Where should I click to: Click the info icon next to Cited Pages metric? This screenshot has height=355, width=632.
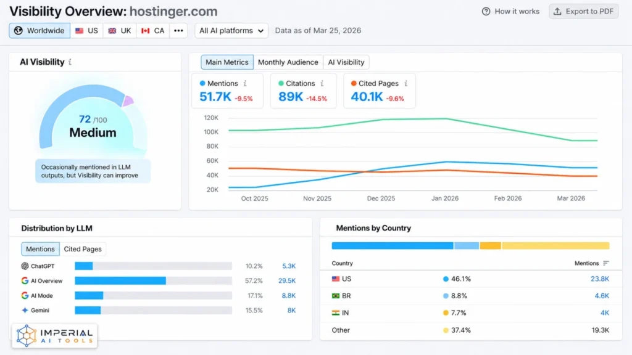[x=406, y=83]
